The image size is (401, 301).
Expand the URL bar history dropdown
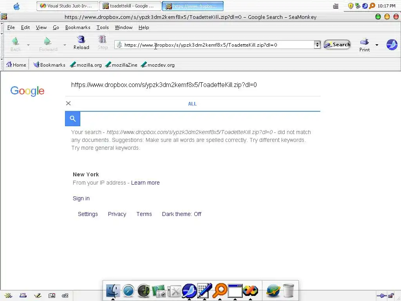point(317,45)
